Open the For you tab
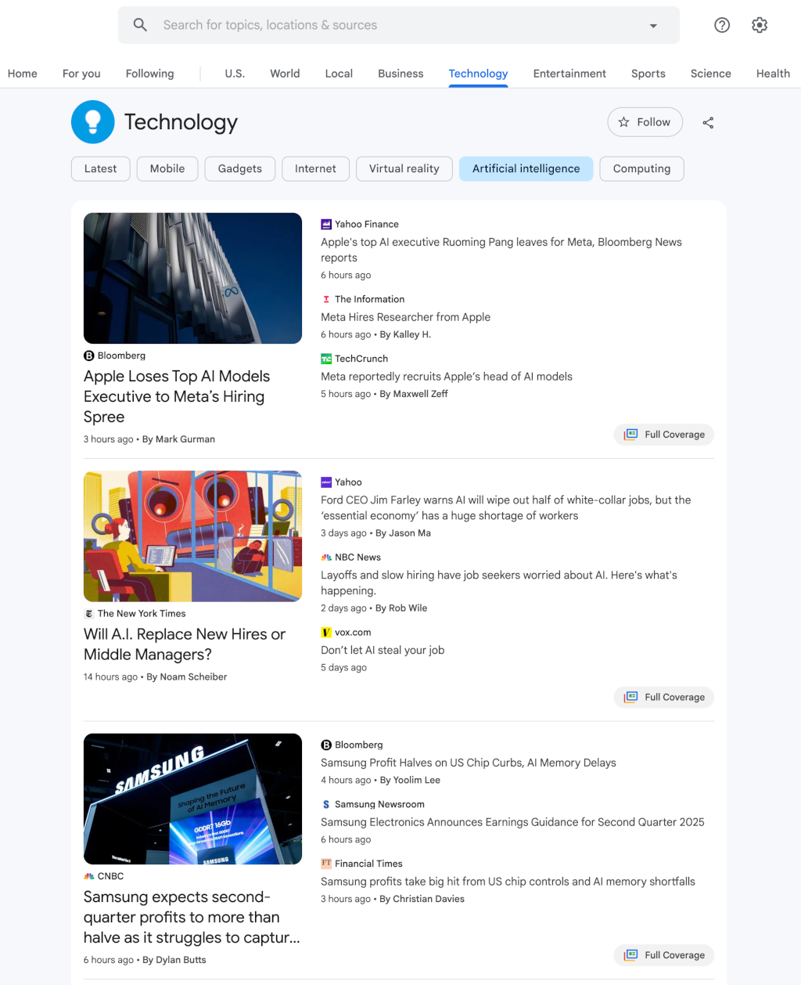 point(81,74)
